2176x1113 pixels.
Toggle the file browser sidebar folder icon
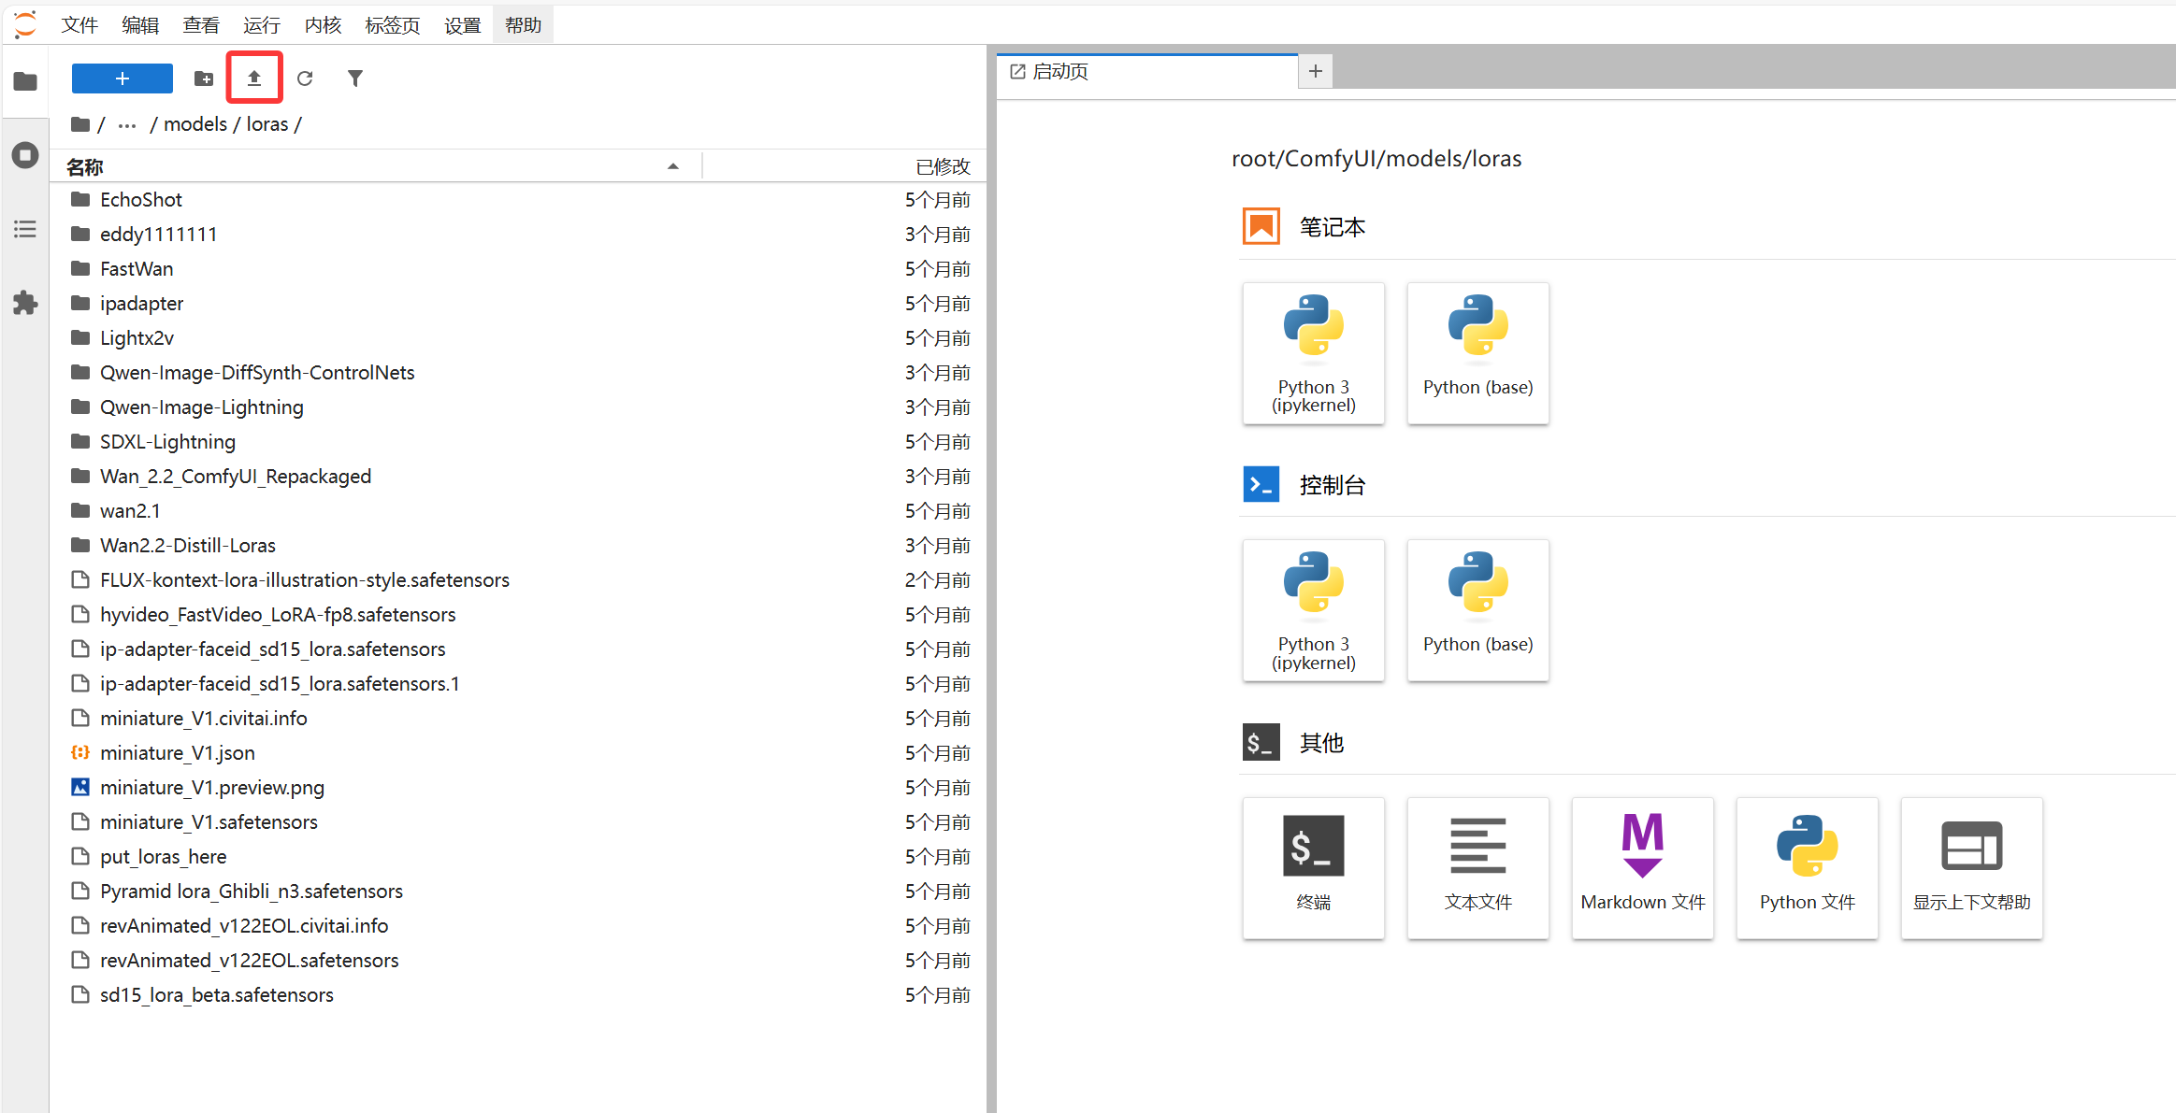click(x=25, y=81)
